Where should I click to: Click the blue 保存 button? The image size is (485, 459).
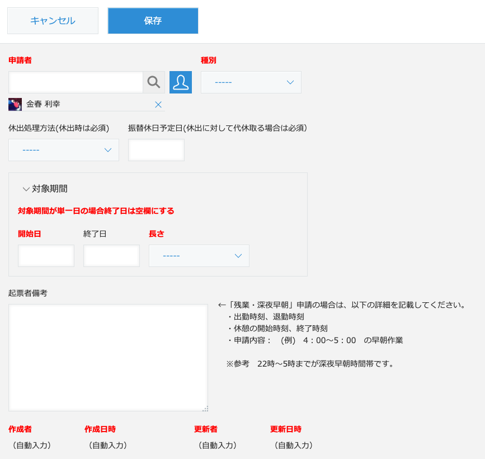click(x=153, y=21)
